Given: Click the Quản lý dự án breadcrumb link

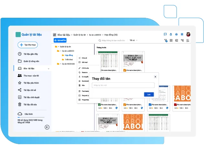Looking at the screenshot, I should pos(80,35).
